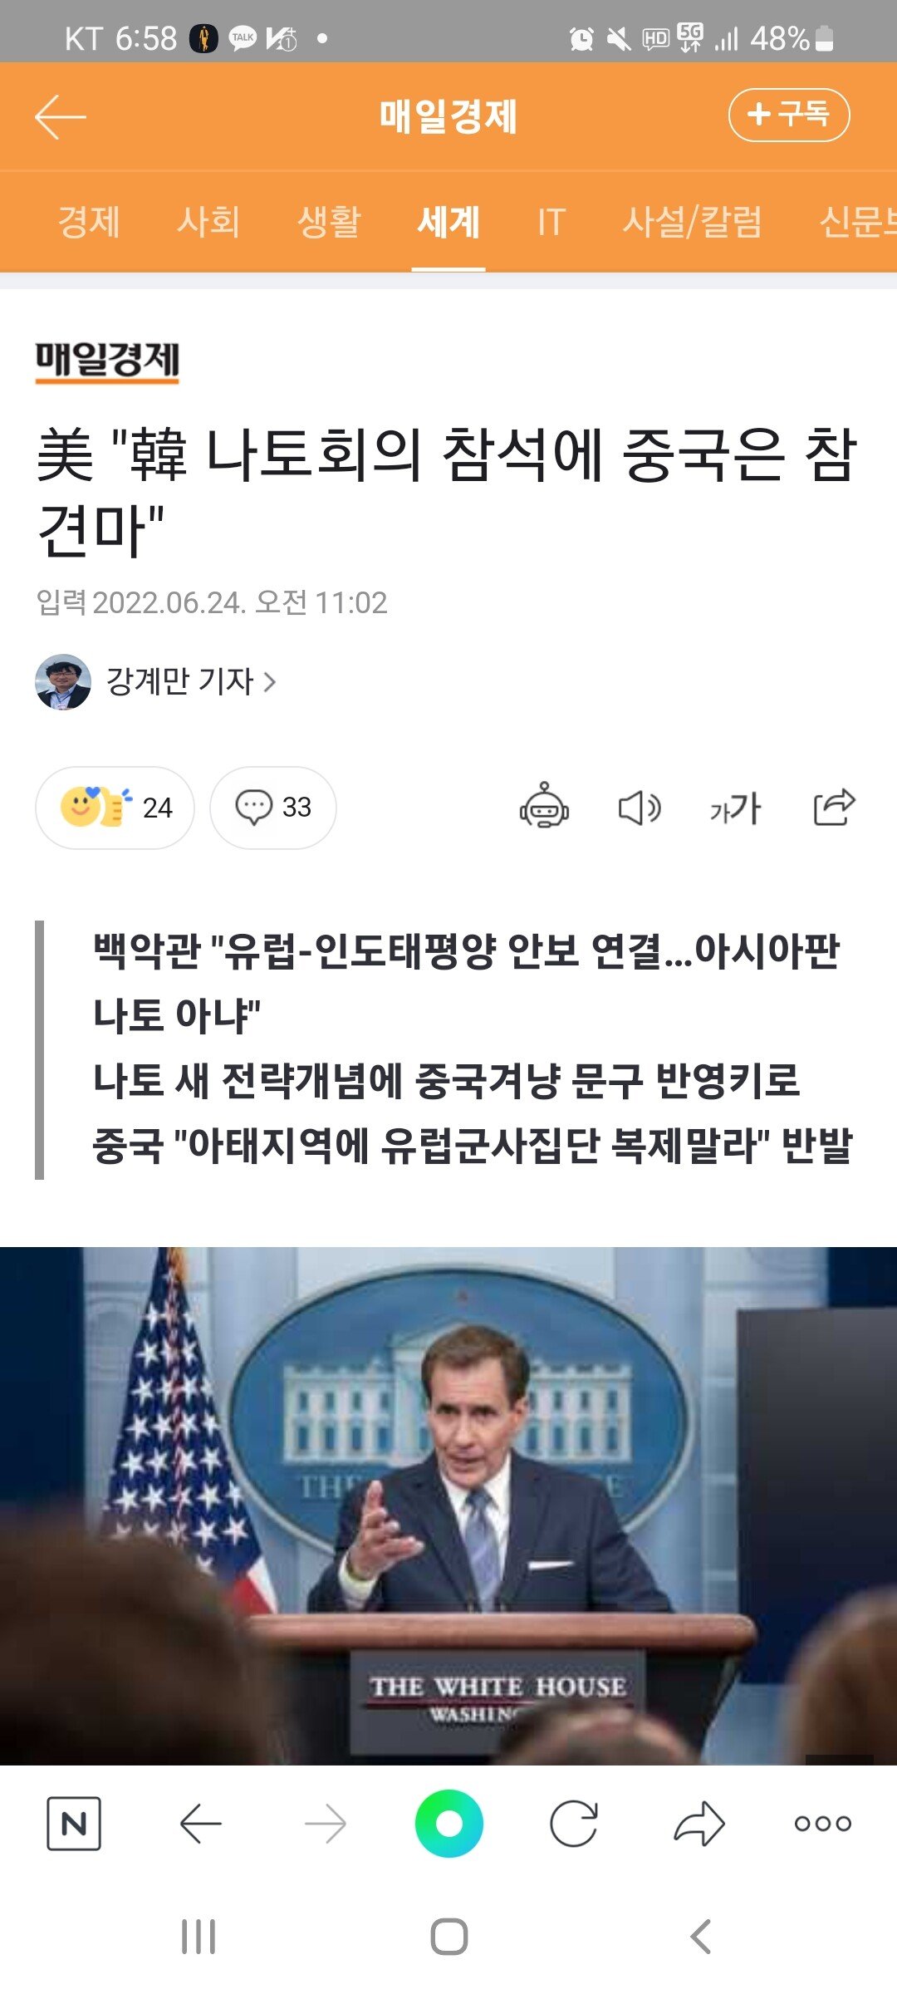Open Android recent apps button
Image resolution: width=897 pixels, height=1994 pixels.
(x=199, y=1937)
